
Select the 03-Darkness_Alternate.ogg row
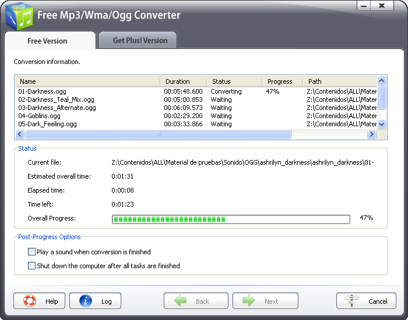[196, 108]
